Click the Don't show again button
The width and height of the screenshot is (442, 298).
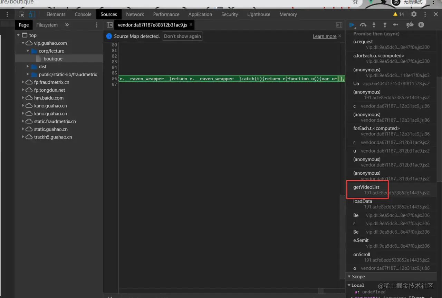(x=182, y=36)
